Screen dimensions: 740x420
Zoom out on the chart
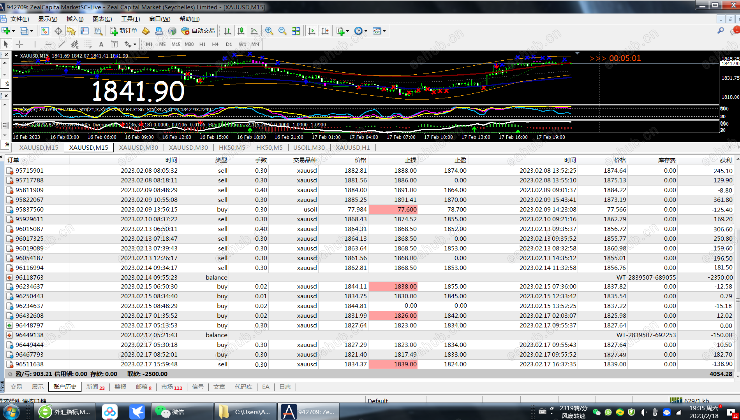(x=282, y=31)
